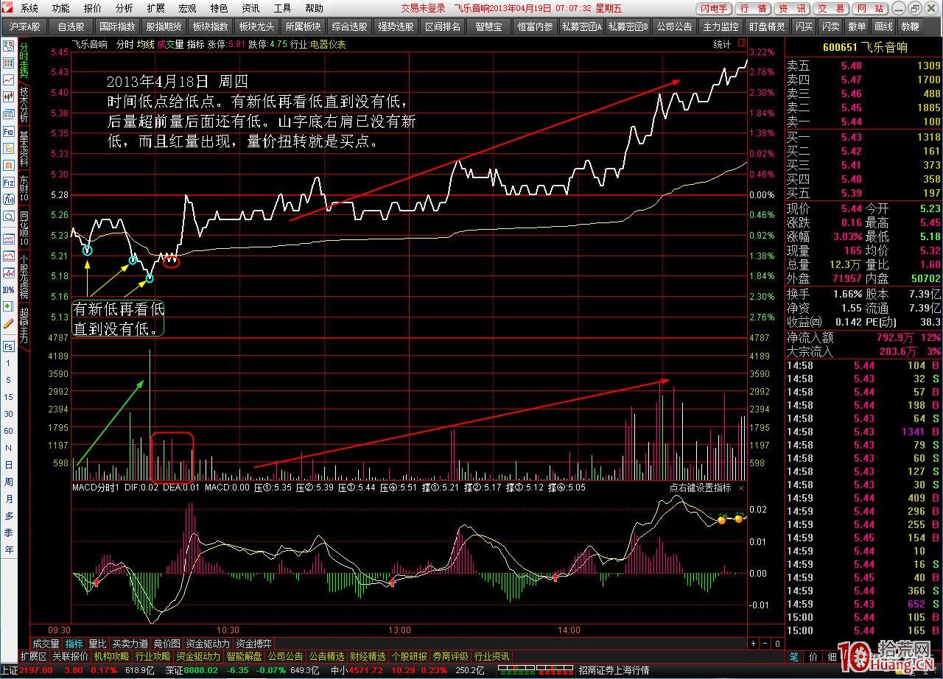Viewport: 943px width, 679px height.
Task: Open the 特色 menu
Action: 219,8
